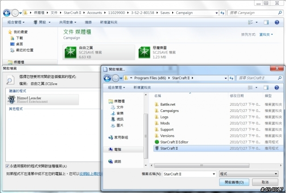The height and width of the screenshot is (193, 286).
Task: Open 檔案名稱 combo box dropdown
Action: click(x=214, y=174)
